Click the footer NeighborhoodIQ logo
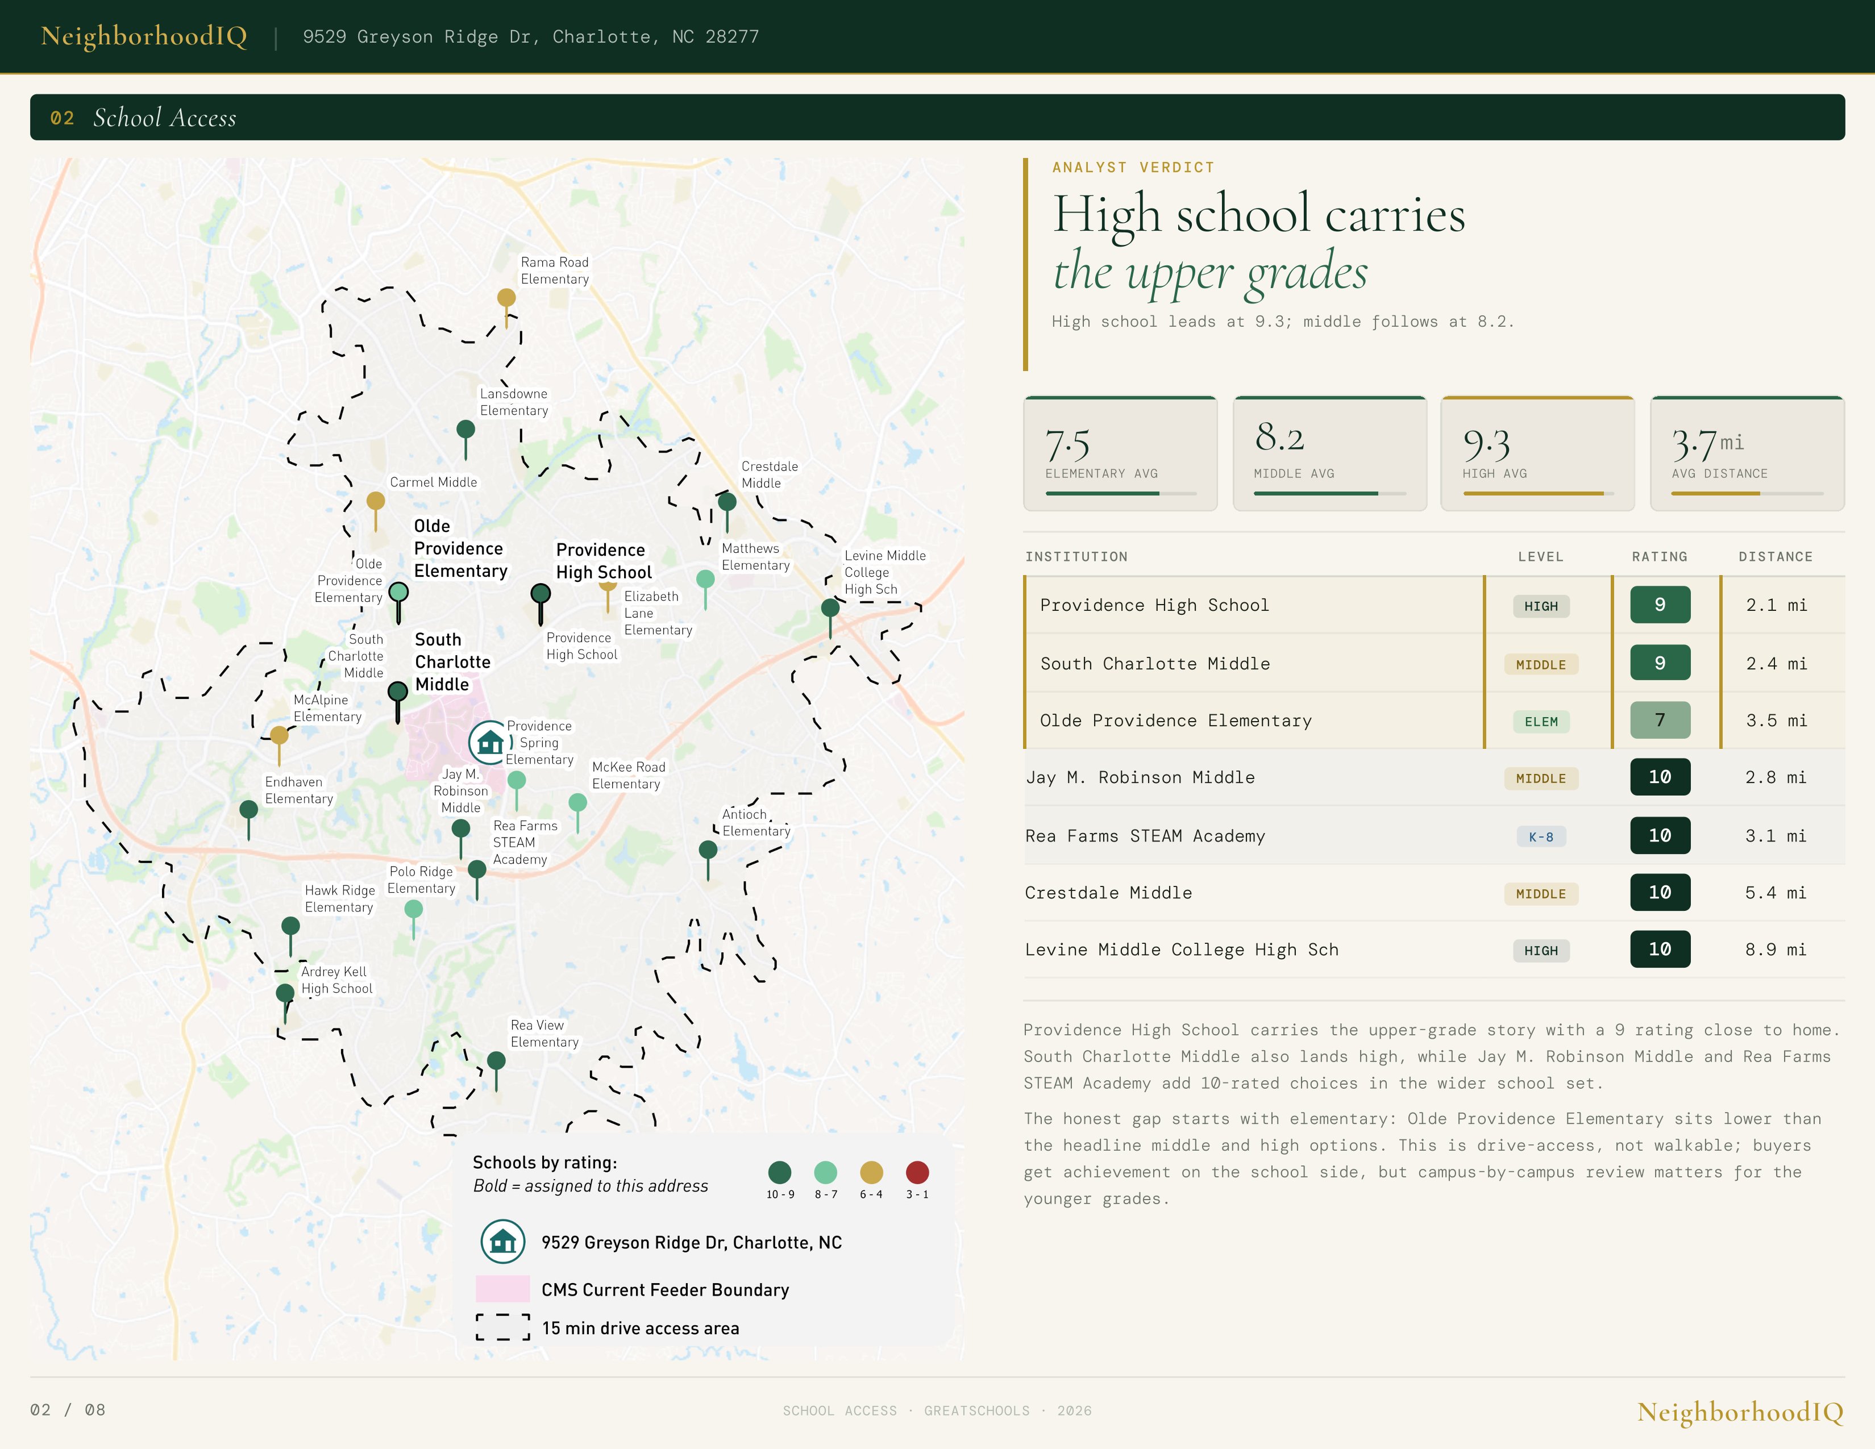This screenshot has height=1449, width=1875. [x=1740, y=1412]
